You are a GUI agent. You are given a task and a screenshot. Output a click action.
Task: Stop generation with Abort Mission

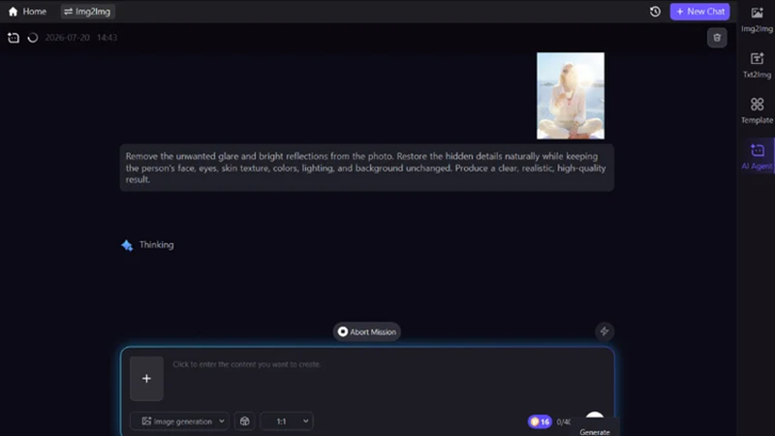pos(367,331)
